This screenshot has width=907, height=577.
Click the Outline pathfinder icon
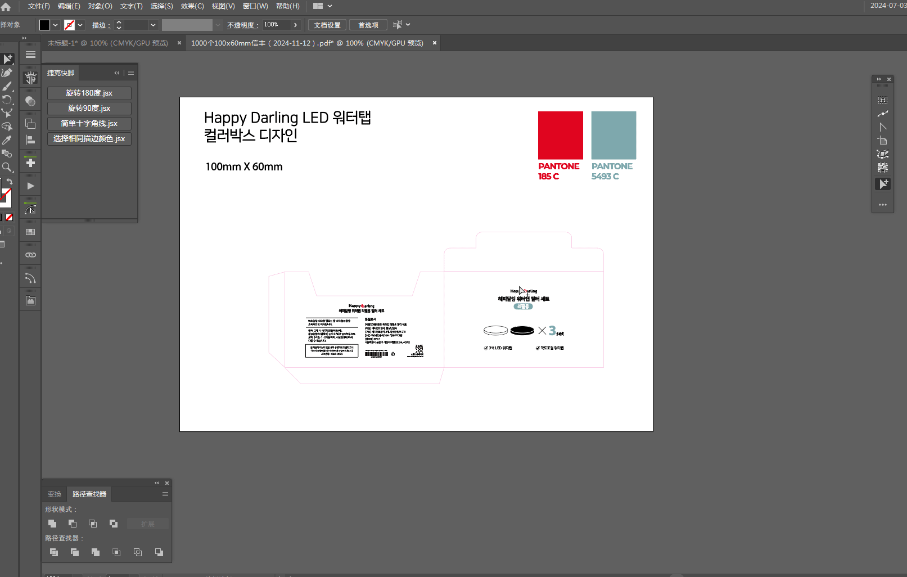point(138,552)
